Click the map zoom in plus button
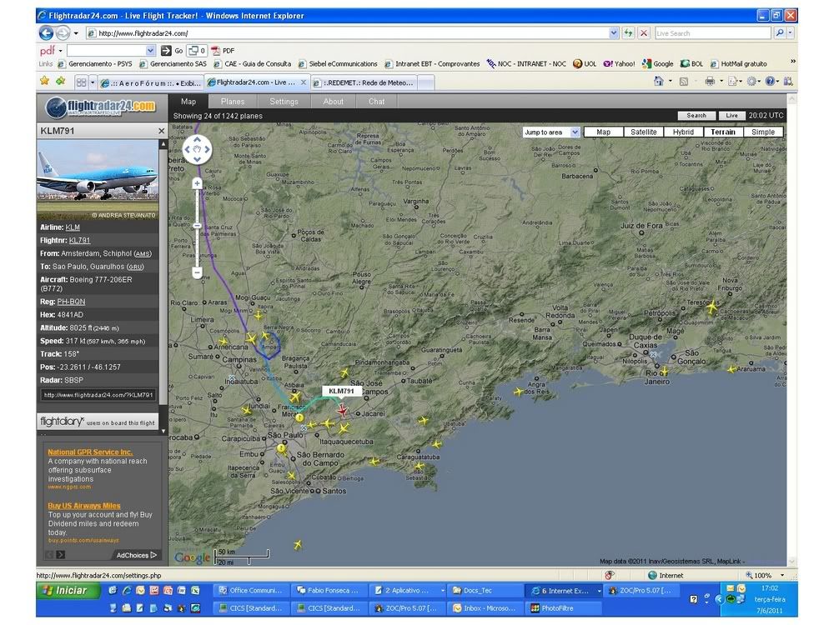The height and width of the screenshot is (625, 834). coord(197,183)
